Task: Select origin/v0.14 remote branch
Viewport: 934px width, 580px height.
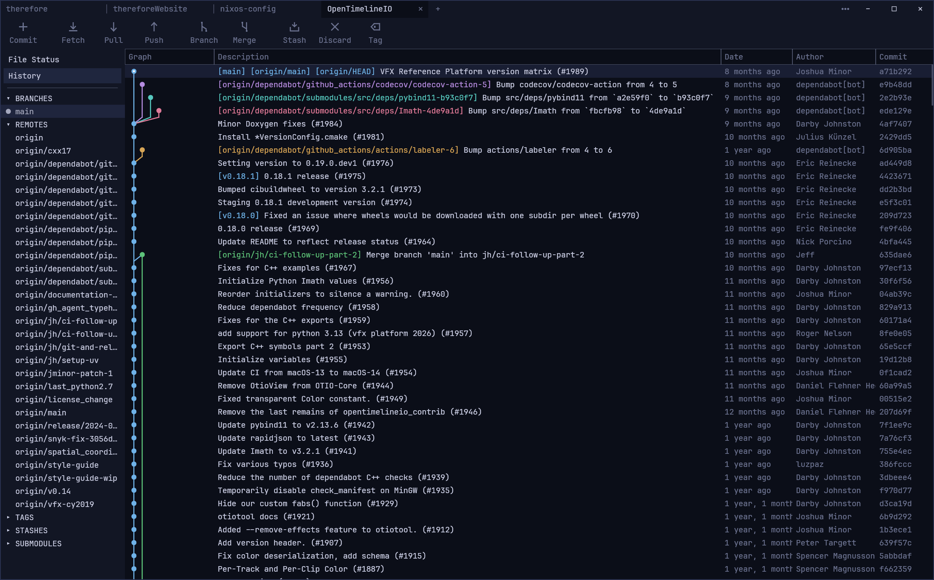Action: [x=62, y=491]
